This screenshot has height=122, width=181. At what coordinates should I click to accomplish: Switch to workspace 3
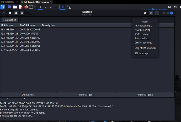(x=51, y=7)
